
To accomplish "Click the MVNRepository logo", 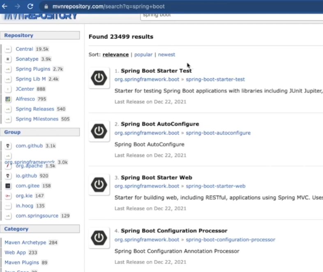I will point(41,16).
